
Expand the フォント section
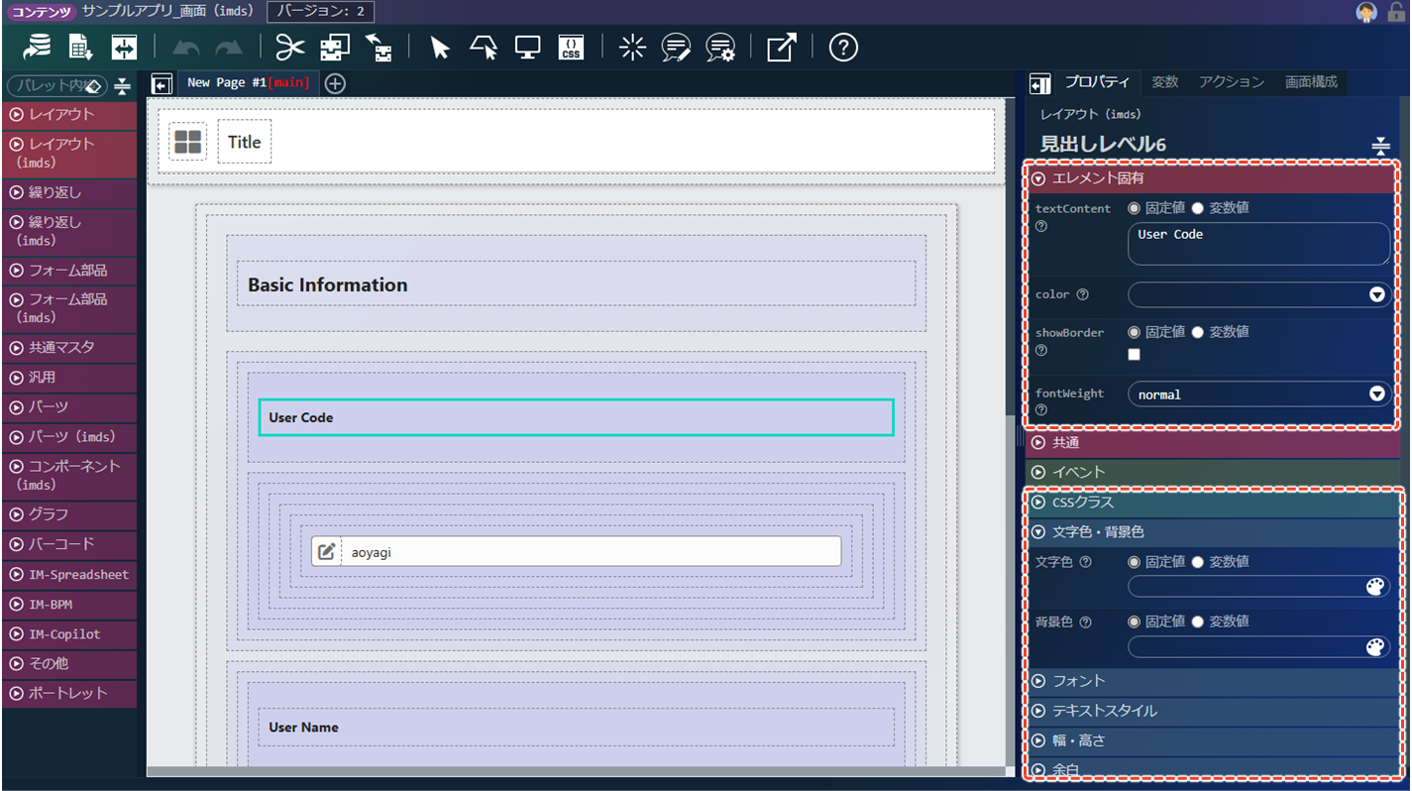pyautogui.click(x=1078, y=681)
